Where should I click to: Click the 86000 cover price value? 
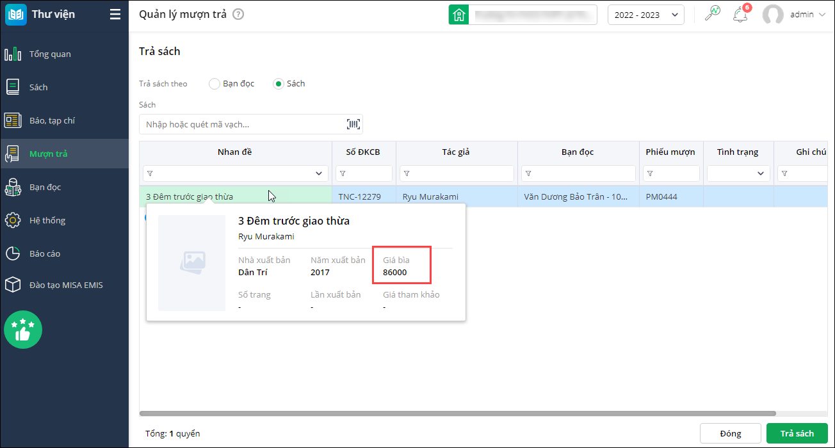click(395, 272)
